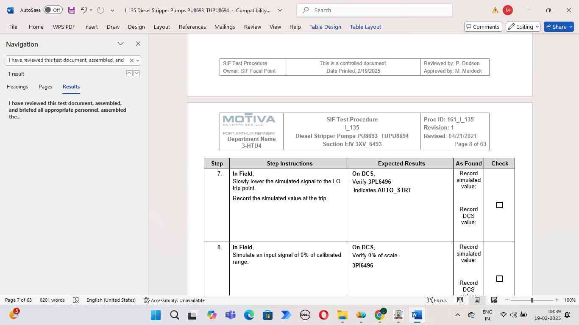Open taskbar Search magnifier

coord(174,315)
